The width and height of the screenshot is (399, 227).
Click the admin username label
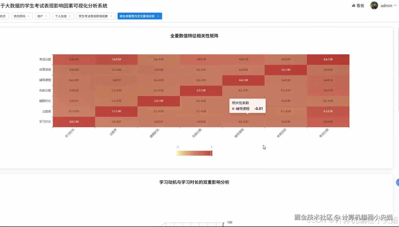tap(386, 6)
